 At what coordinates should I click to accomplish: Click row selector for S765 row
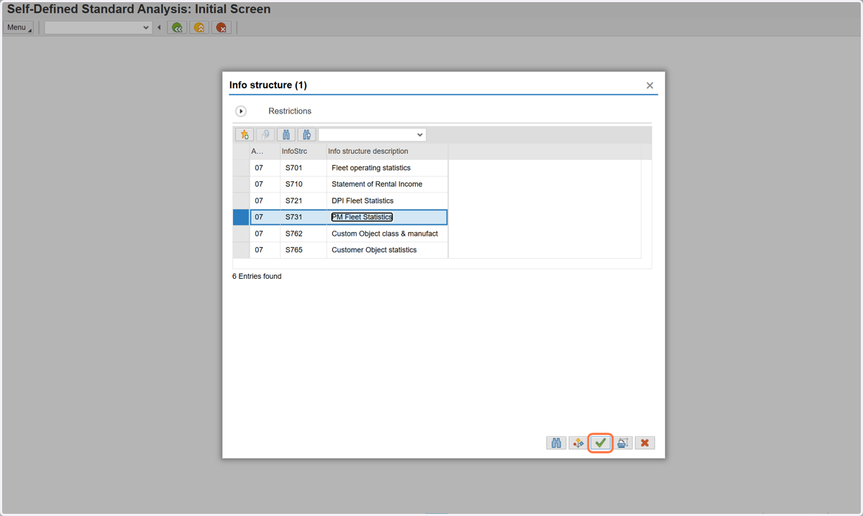coord(241,250)
